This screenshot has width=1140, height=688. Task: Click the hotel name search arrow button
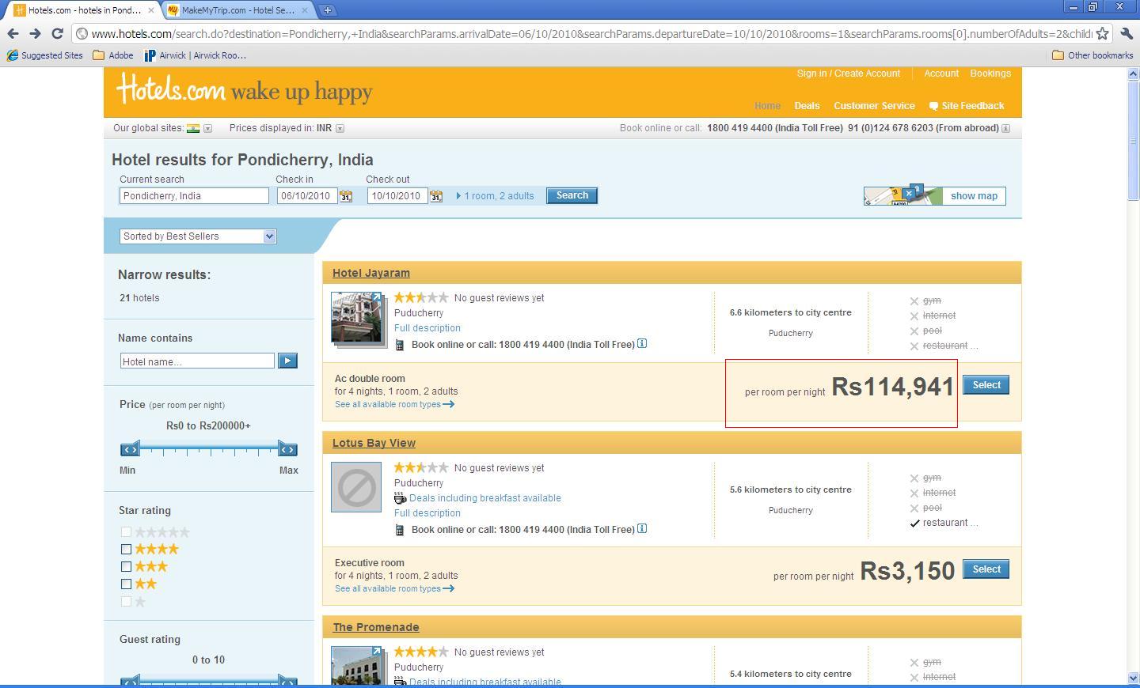(x=287, y=361)
